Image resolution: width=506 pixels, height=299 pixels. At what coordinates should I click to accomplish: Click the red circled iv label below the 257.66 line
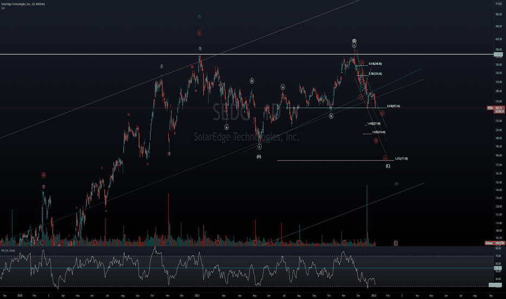(x=382, y=113)
